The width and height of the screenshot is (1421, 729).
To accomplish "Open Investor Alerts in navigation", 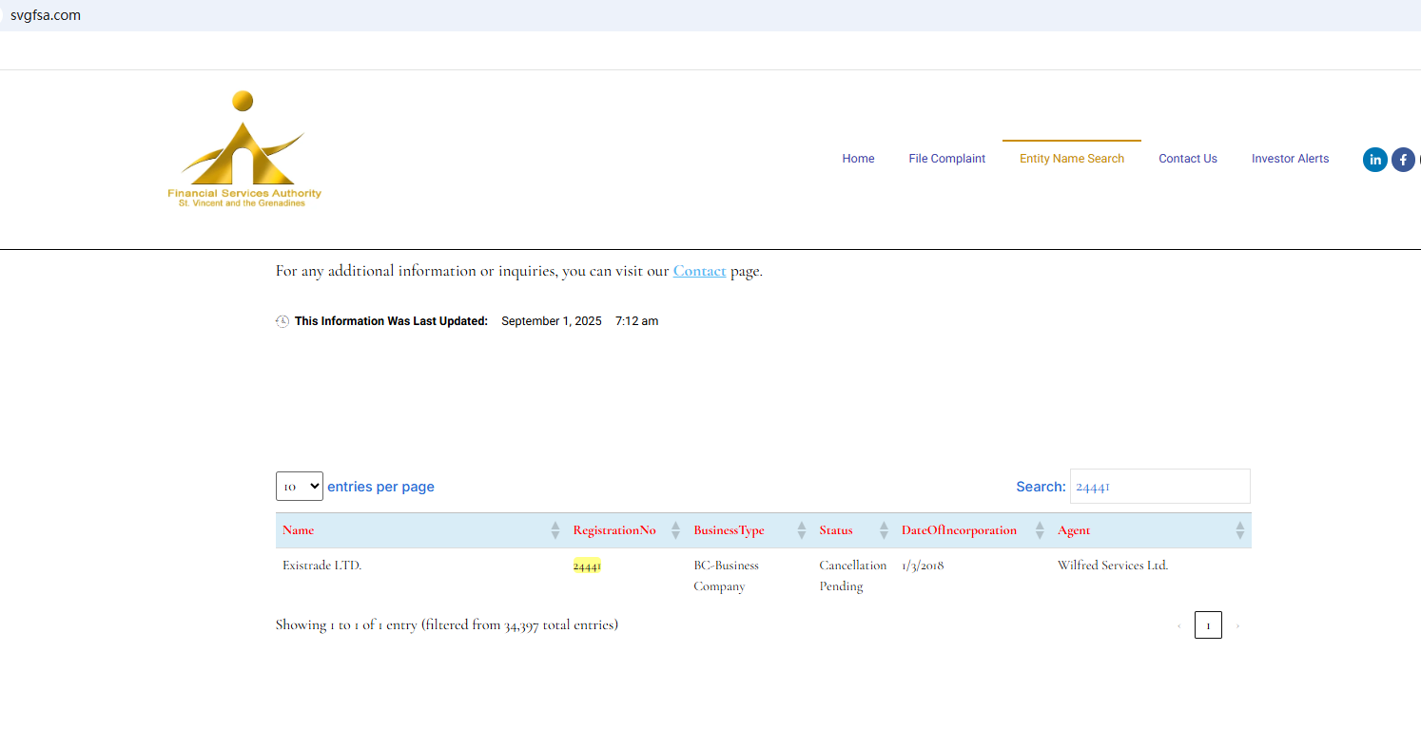I will [1290, 159].
